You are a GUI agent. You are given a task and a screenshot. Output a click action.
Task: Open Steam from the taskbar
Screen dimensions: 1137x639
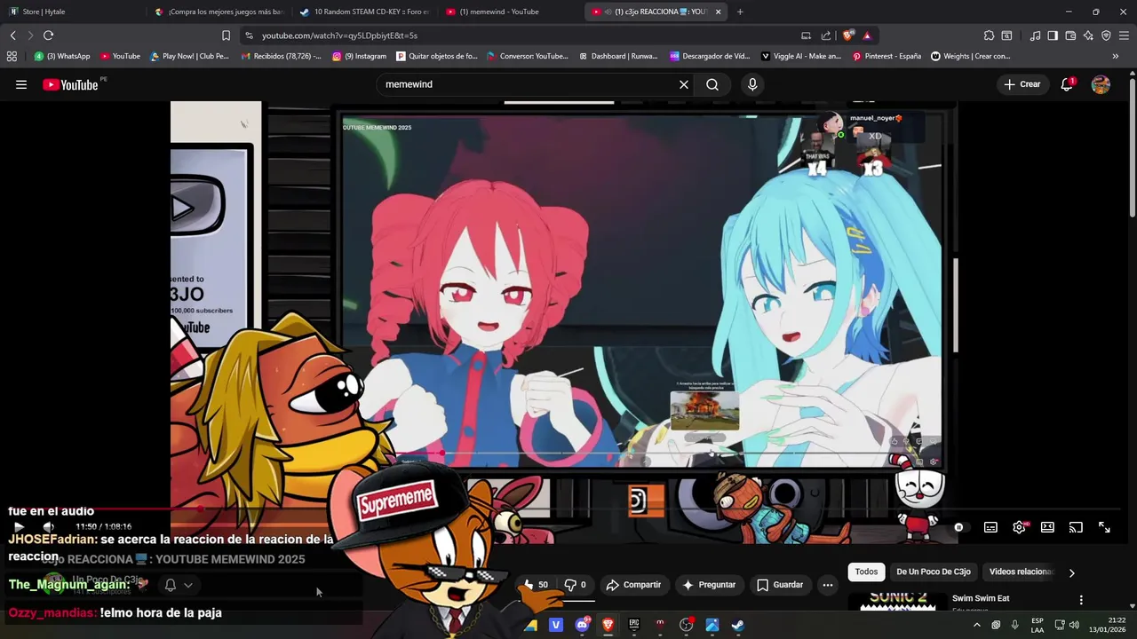[x=737, y=625]
